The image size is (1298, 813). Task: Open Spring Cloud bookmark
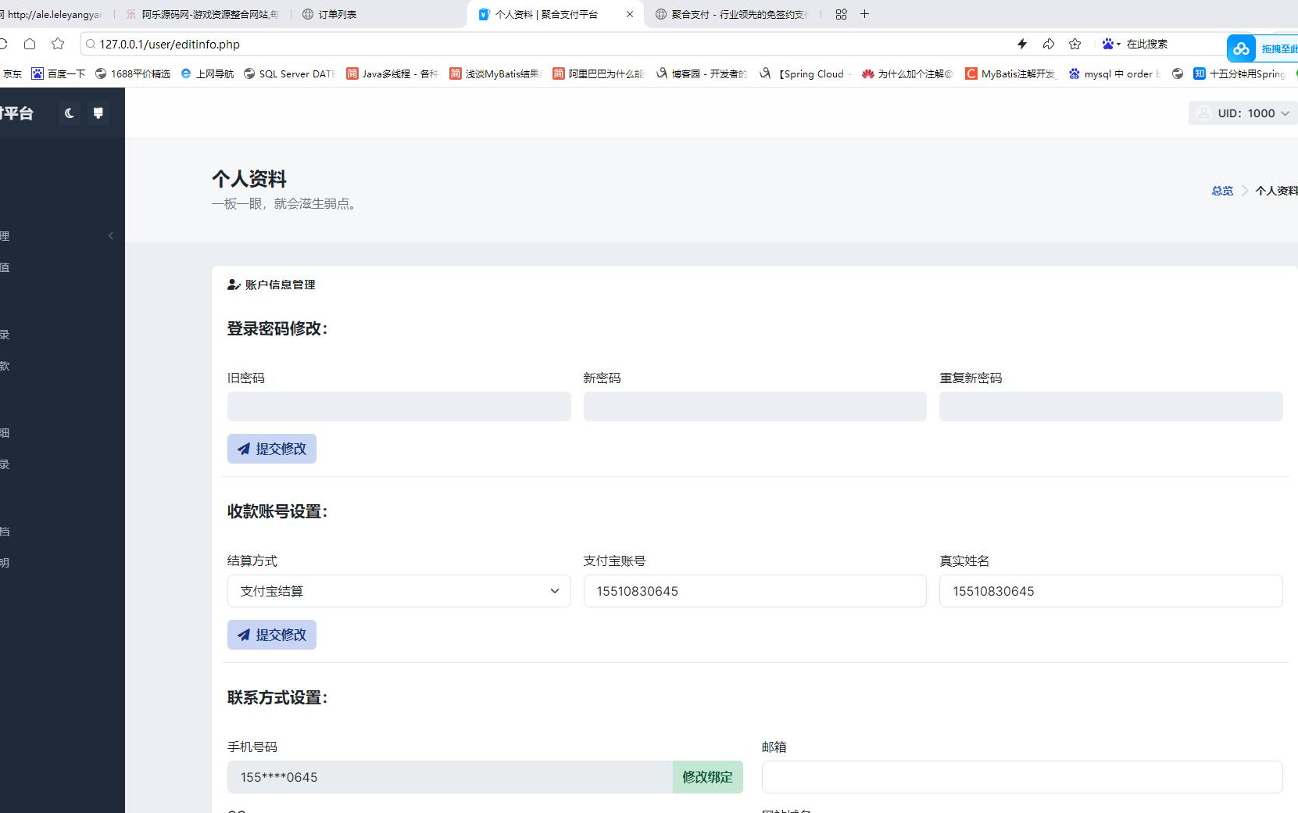click(805, 73)
